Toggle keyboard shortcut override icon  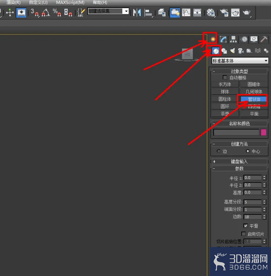pyautogui.click(x=21, y=13)
